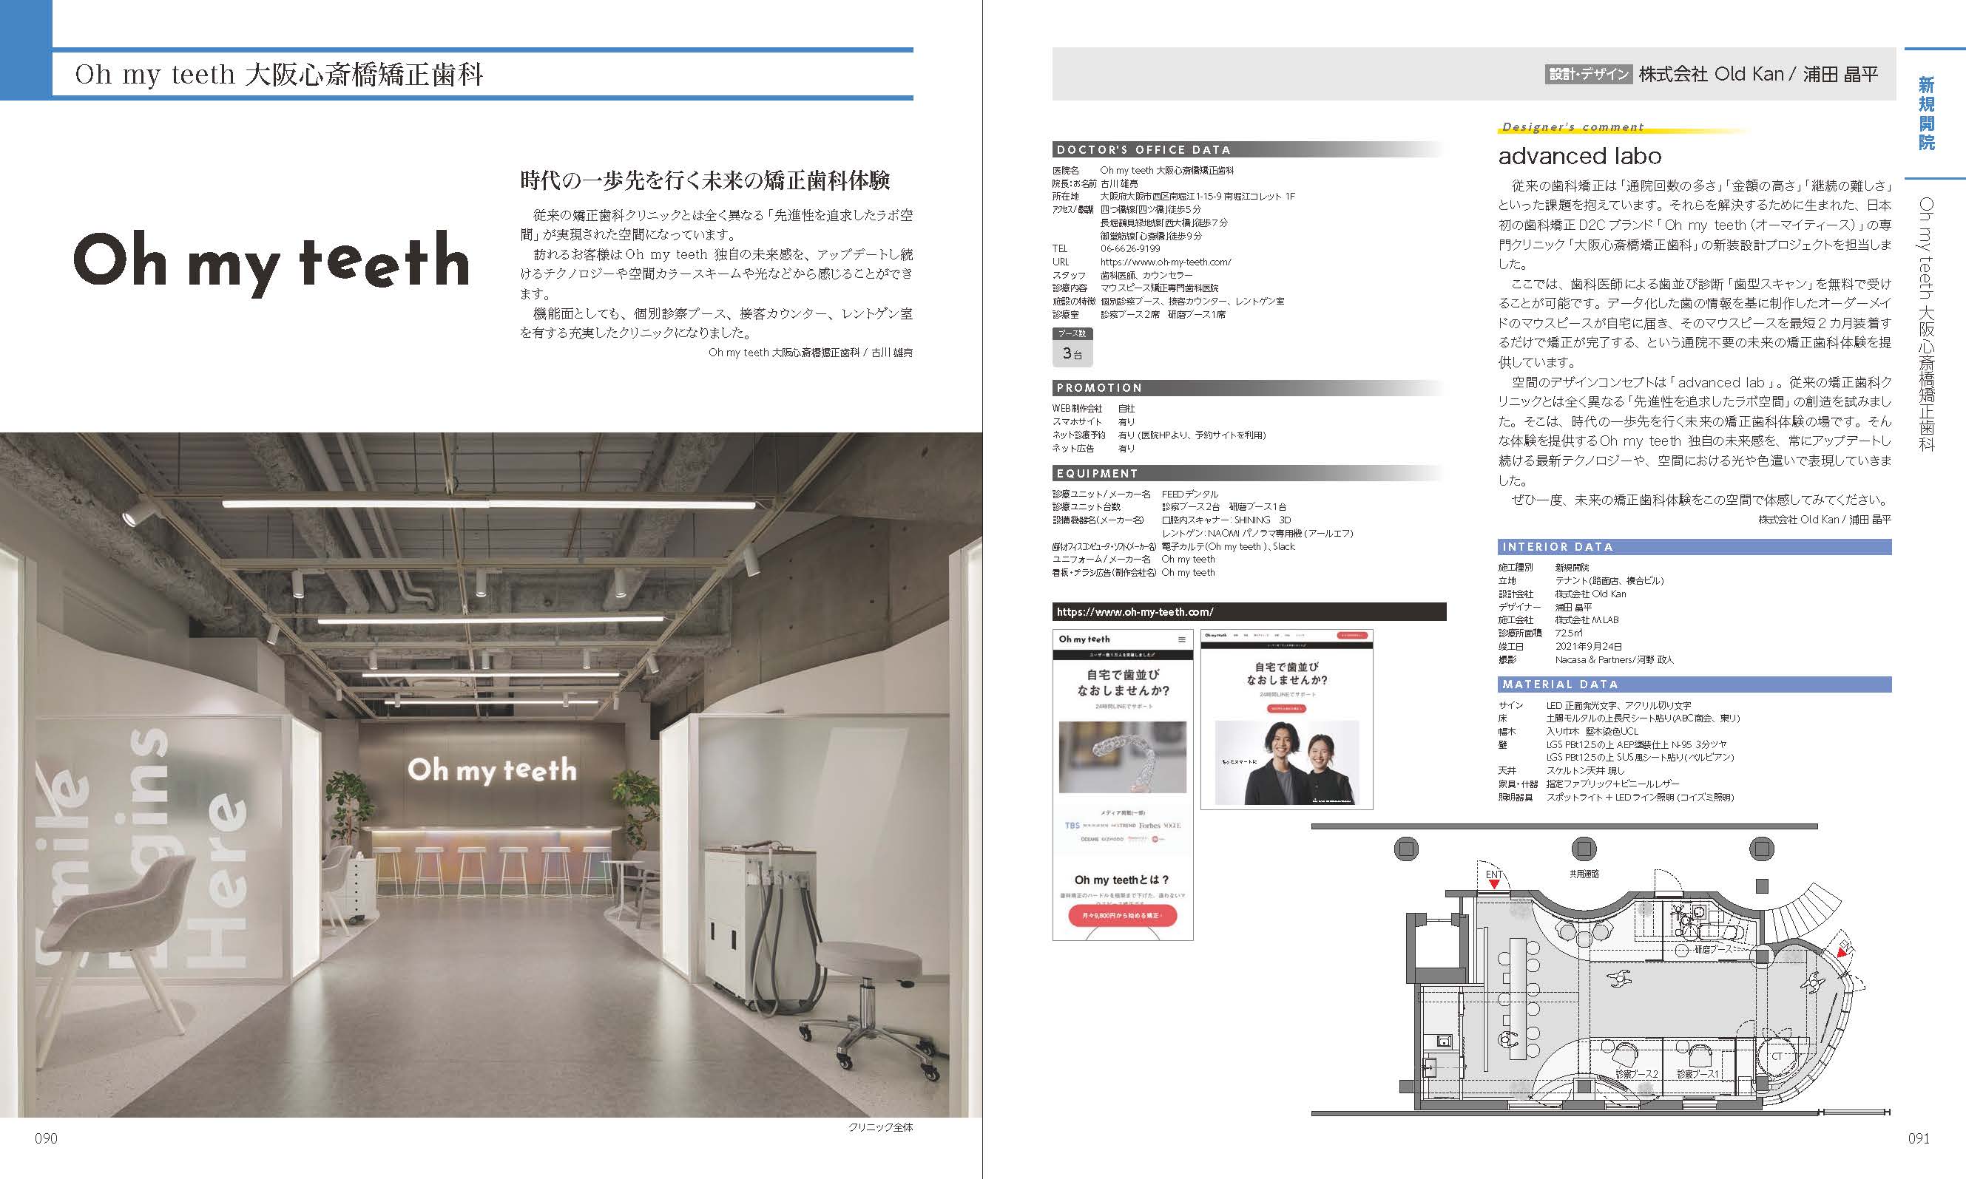Click the middle column circle above the floor plan
Viewport: 1966px width, 1179px height.
(1584, 849)
